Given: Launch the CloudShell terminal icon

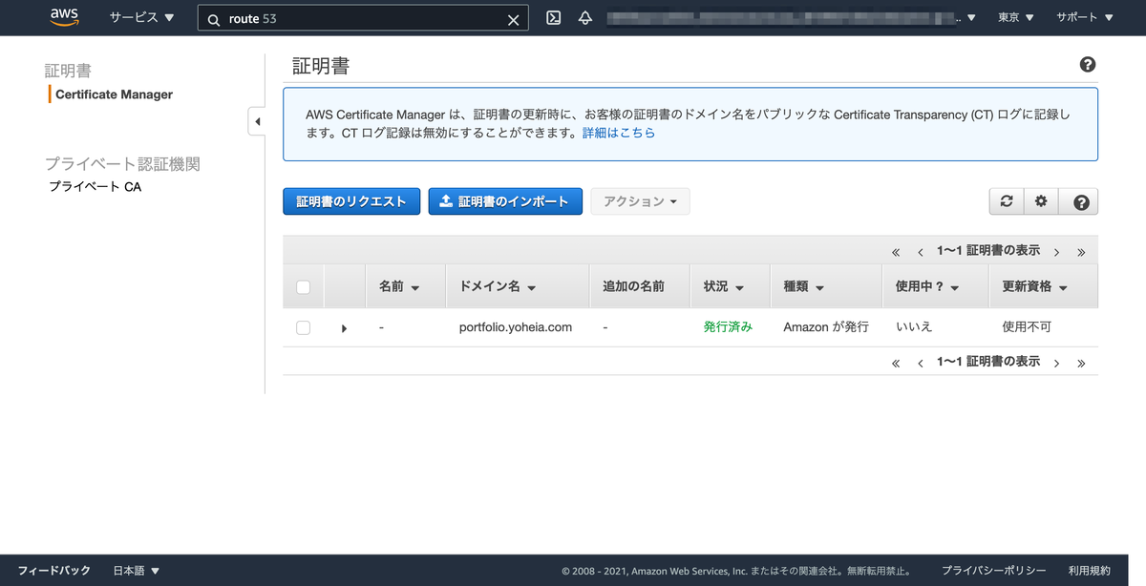Looking at the screenshot, I should tap(554, 18).
